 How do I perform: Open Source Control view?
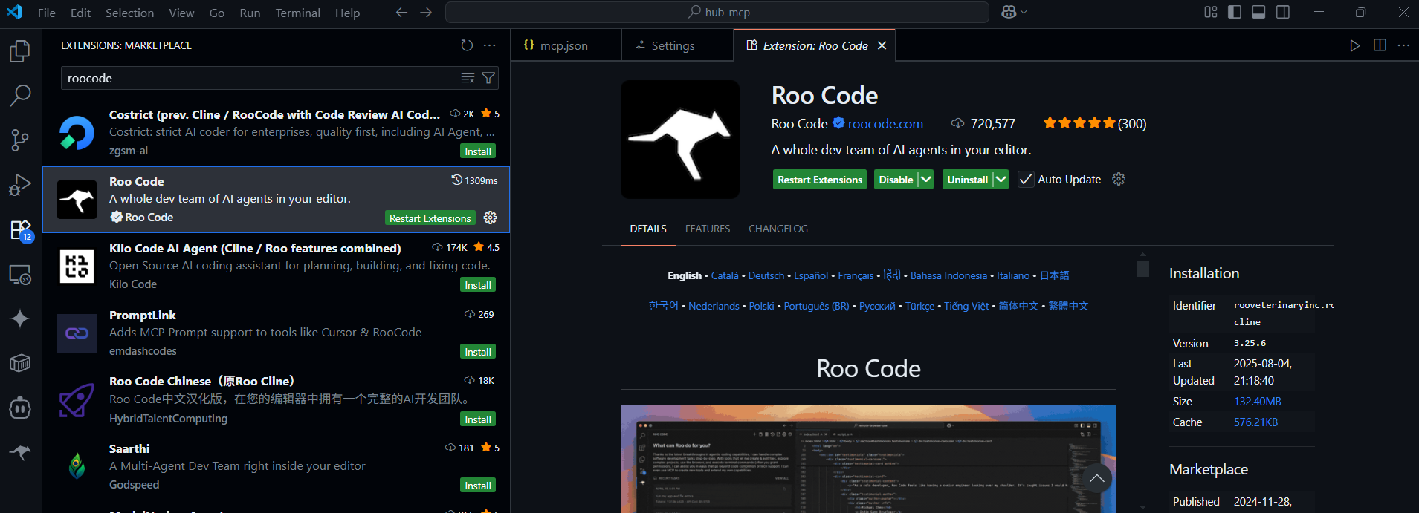tap(20, 140)
